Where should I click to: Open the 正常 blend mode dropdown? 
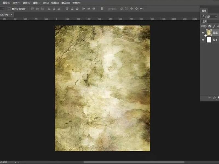pos(210,22)
